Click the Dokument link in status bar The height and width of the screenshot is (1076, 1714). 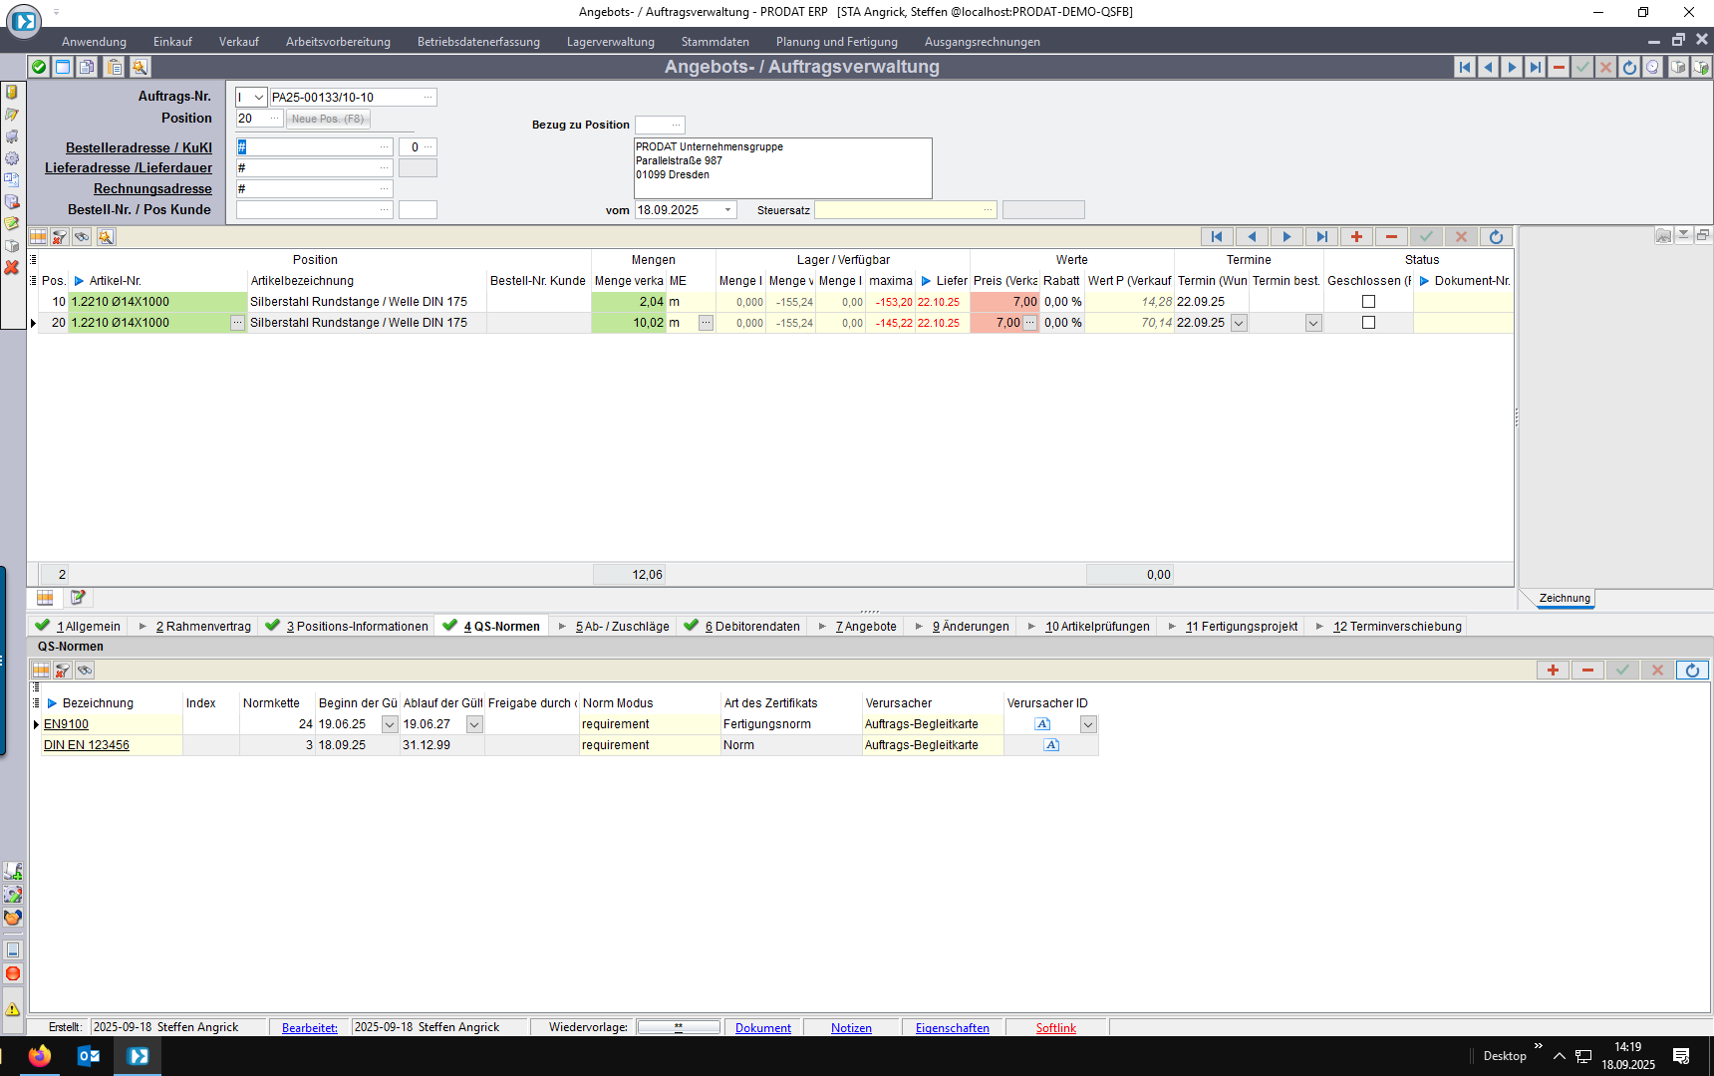[x=762, y=1028]
